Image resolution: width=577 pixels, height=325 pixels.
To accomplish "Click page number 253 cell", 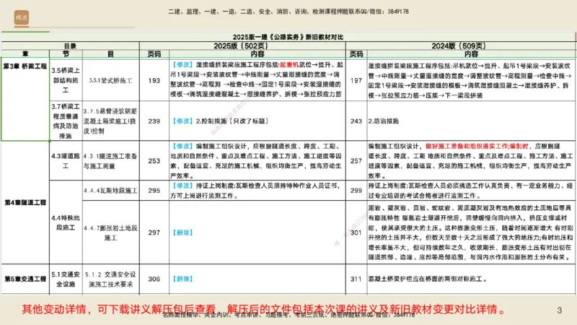I will pyautogui.click(x=154, y=160).
